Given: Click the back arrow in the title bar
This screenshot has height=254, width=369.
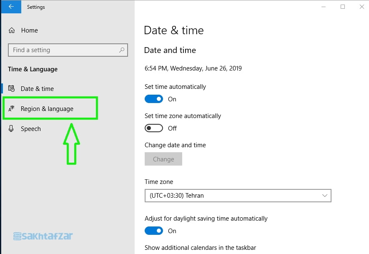Looking at the screenshot, I should click(11, 7).
